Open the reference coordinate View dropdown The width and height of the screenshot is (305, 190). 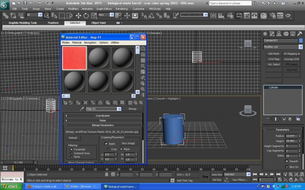(x=112, y=15)
